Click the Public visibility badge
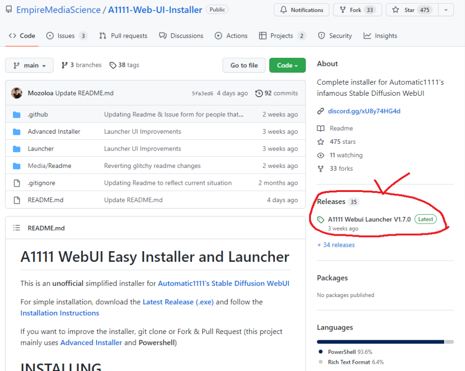Image resolution: width=465 pixels, height=371 pixels. tap(218, 10)
